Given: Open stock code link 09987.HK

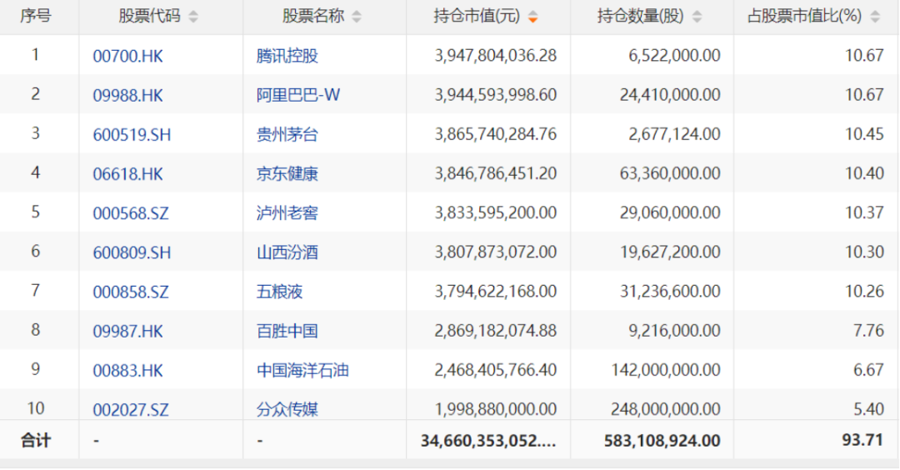Looking at the screenshot, I should tap(128, 331).
